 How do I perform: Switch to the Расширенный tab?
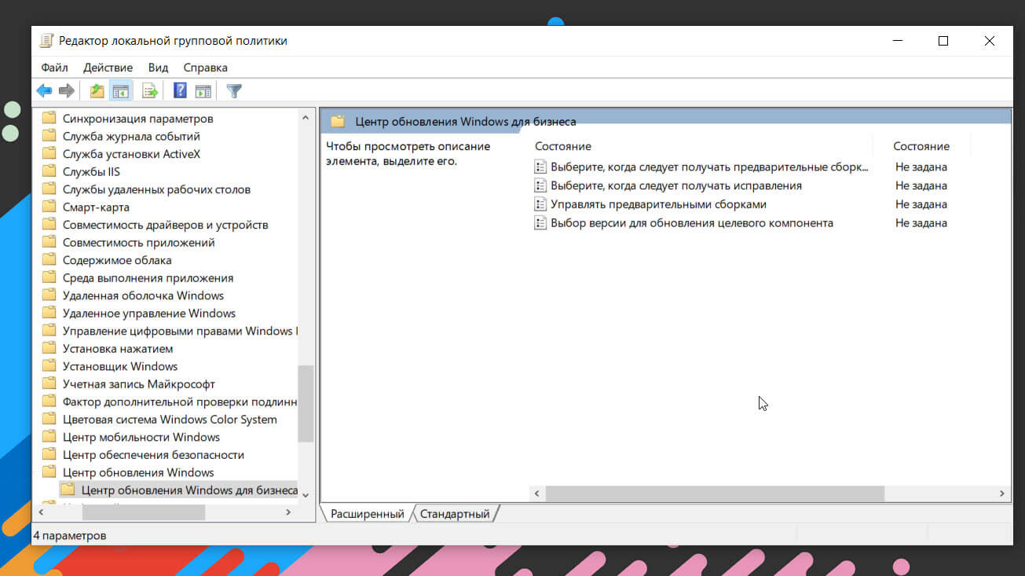367,514
